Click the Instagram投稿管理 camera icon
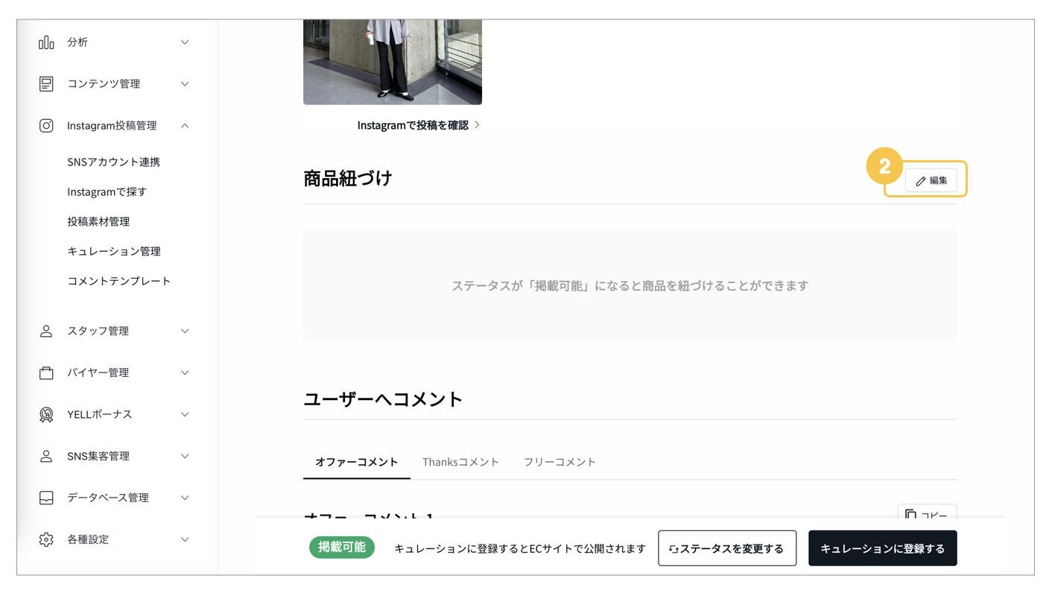 [x=46, y=126]
